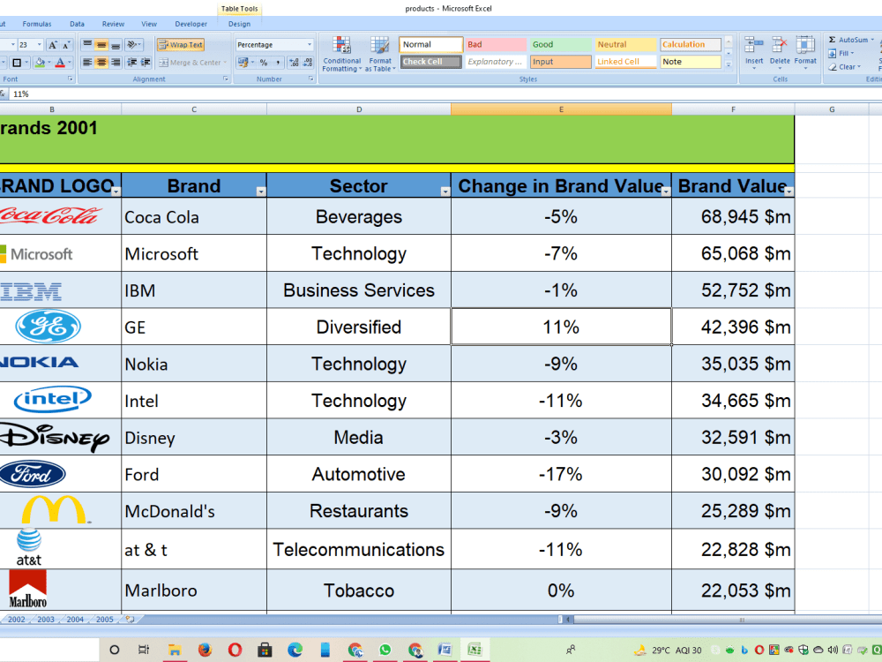Launch the Alignment dialog launcher
This screenshot has width=882, height=662.
pyautogui.click(x=226, y=79)
